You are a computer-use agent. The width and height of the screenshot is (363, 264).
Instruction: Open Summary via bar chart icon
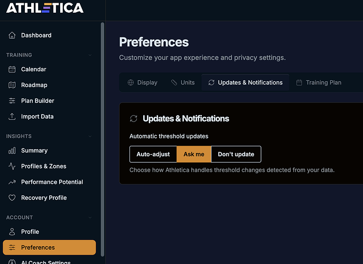click(x=12, y=150)
